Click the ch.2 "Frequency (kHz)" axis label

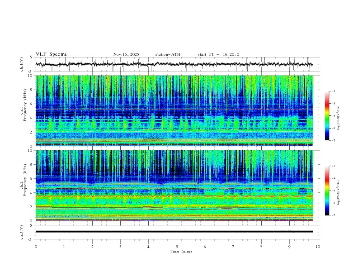click(25, 180)
